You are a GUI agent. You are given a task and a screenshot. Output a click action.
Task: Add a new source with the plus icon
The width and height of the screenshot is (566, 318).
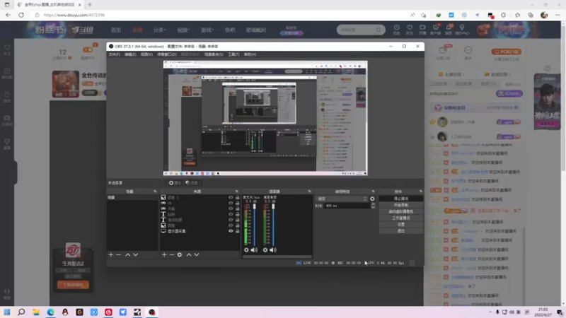[164, 254]
